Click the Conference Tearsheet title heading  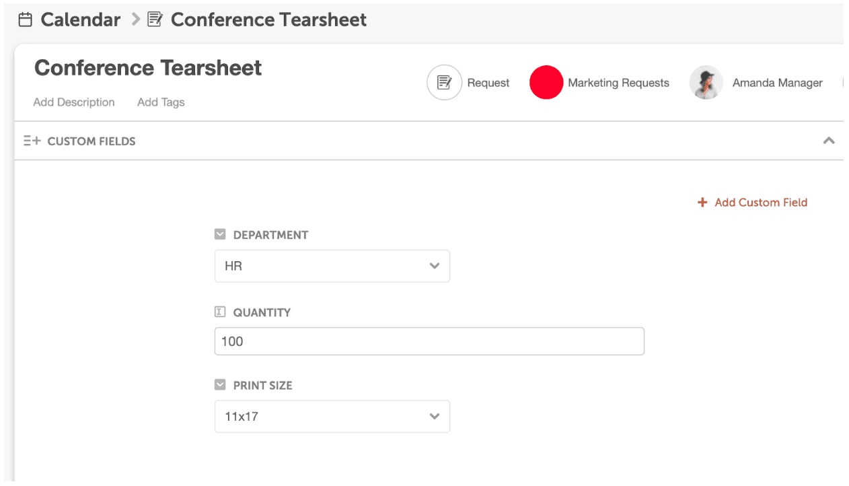coord(148,68)
